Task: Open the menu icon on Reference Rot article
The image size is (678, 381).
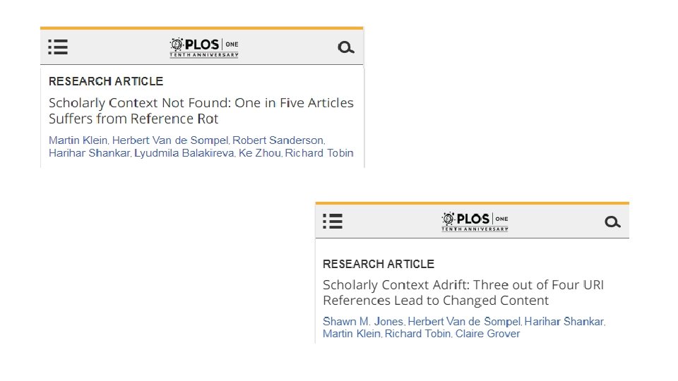Action: coord(58,47)
